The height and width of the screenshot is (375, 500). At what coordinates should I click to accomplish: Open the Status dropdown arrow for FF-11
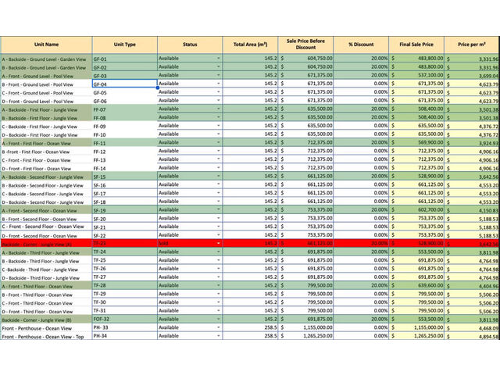click(x=219, y=142)
